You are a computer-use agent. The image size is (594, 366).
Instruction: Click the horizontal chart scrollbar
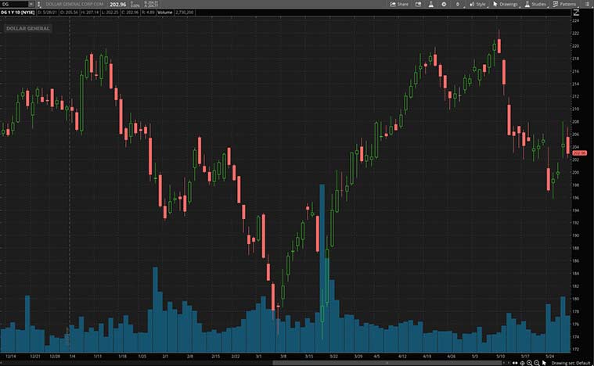click(387, 363)
